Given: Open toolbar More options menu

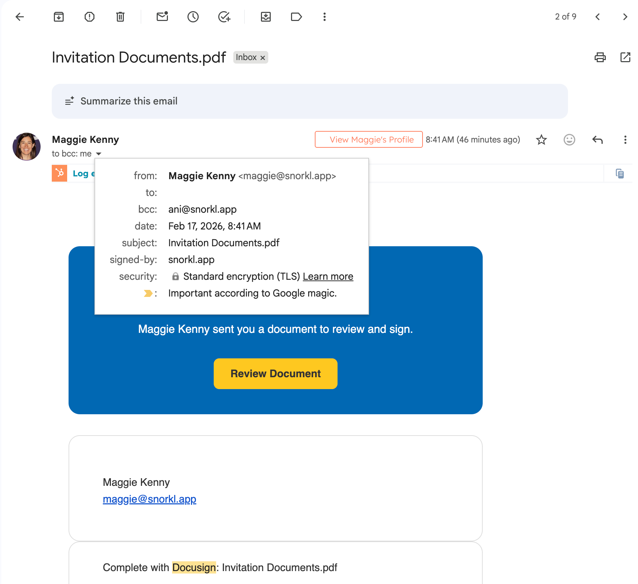Looking at the screenshot, I should pos(325,17).
